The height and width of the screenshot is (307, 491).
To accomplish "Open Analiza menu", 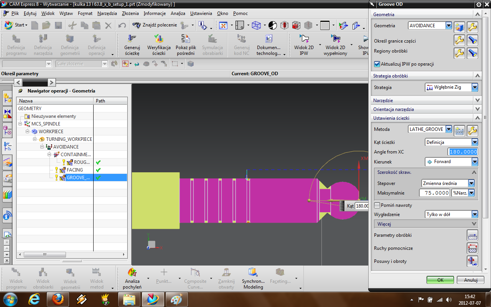I will [178, 13].
